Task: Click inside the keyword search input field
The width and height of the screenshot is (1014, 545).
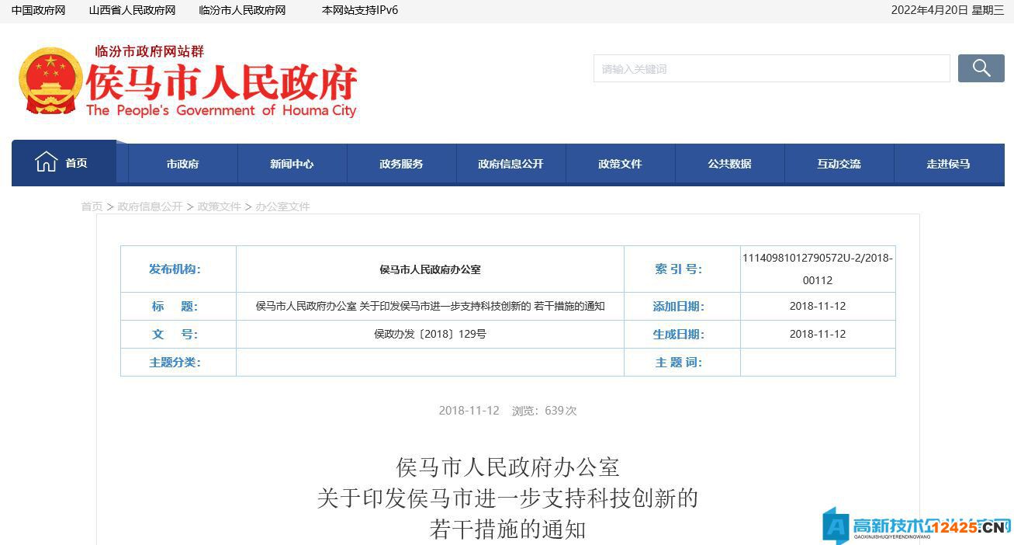Action: [771, 68]
